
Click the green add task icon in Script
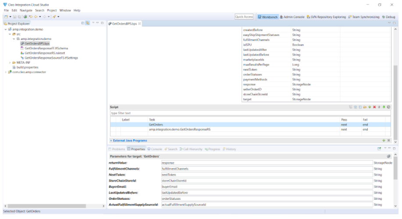tap(370, 107)
